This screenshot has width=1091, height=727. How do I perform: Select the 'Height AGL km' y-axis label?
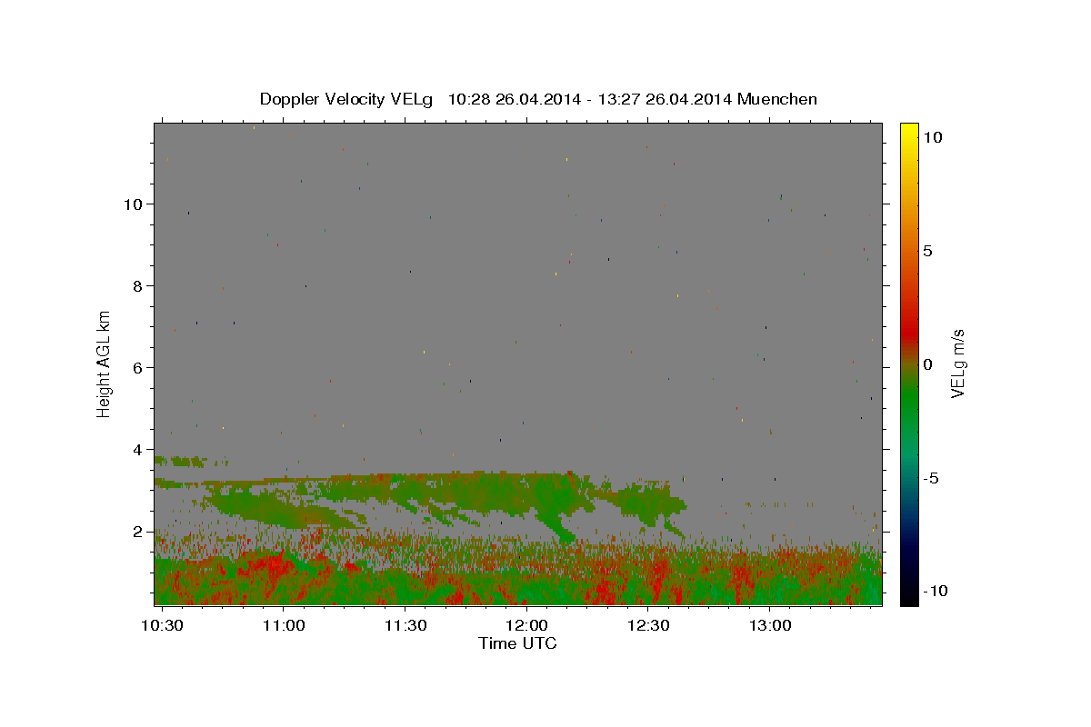pyautogui.click(x=105, y=363)
